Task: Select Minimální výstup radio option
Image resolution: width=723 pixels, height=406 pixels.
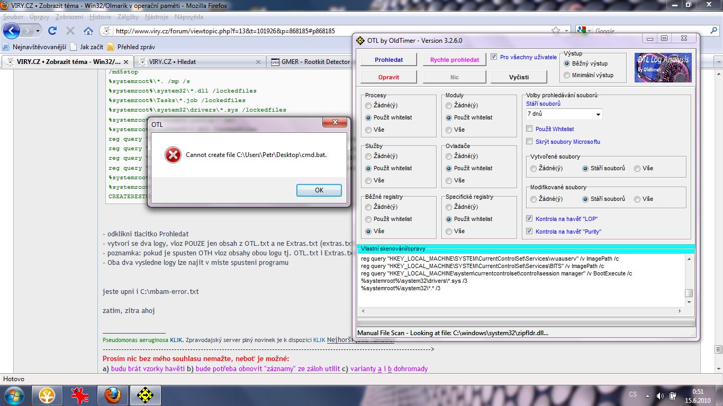Action: [x=567, y=75]
